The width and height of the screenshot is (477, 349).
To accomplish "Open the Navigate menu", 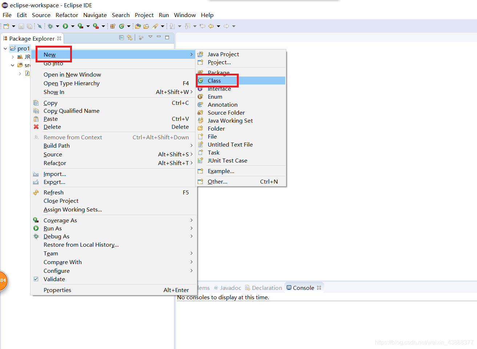I will pyautogui.click(x=95, y=15).
